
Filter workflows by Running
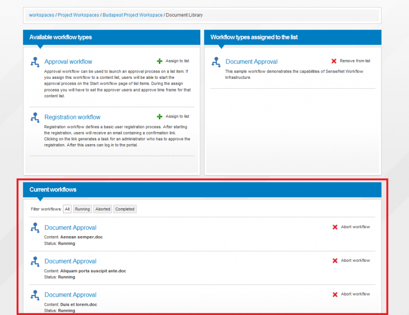click(x=83, y=209)
